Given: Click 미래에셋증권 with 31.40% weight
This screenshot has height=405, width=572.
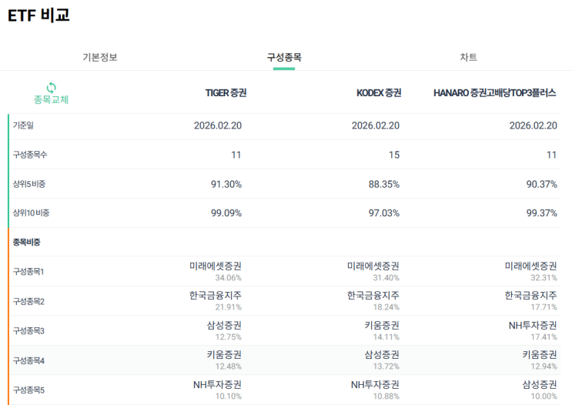Looking at the screenshot, I should click(x=373, y=266).
